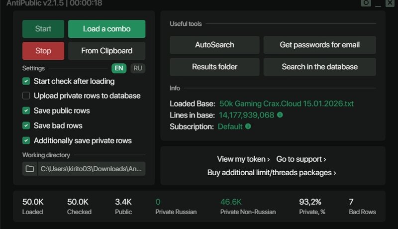Disable Start check after loading checkbox

pos(26,81)
